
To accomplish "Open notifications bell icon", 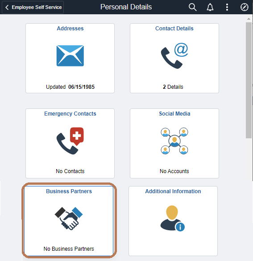I will (210, 7).
